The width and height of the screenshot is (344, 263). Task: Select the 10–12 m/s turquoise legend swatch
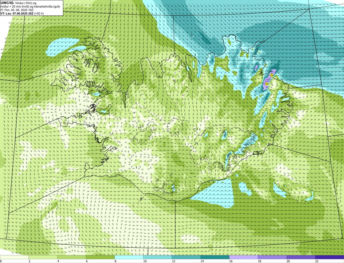point(157,257)
